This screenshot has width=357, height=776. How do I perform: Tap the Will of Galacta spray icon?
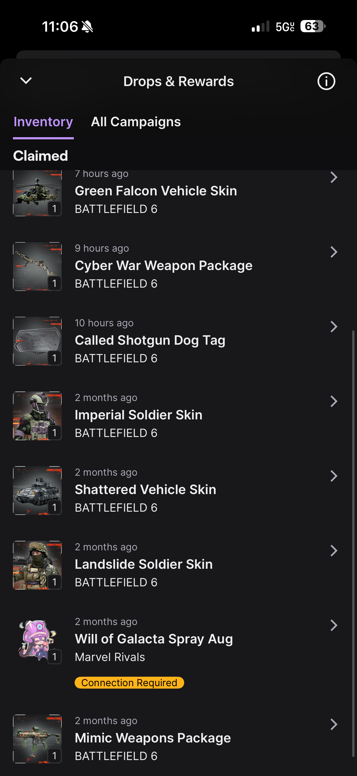point(37,640)
